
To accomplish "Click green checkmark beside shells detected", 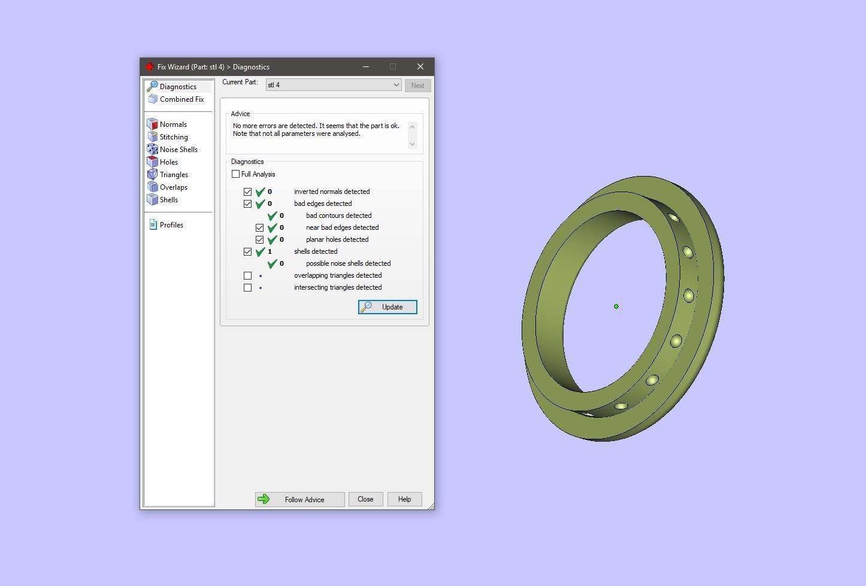I will [260, 251].
